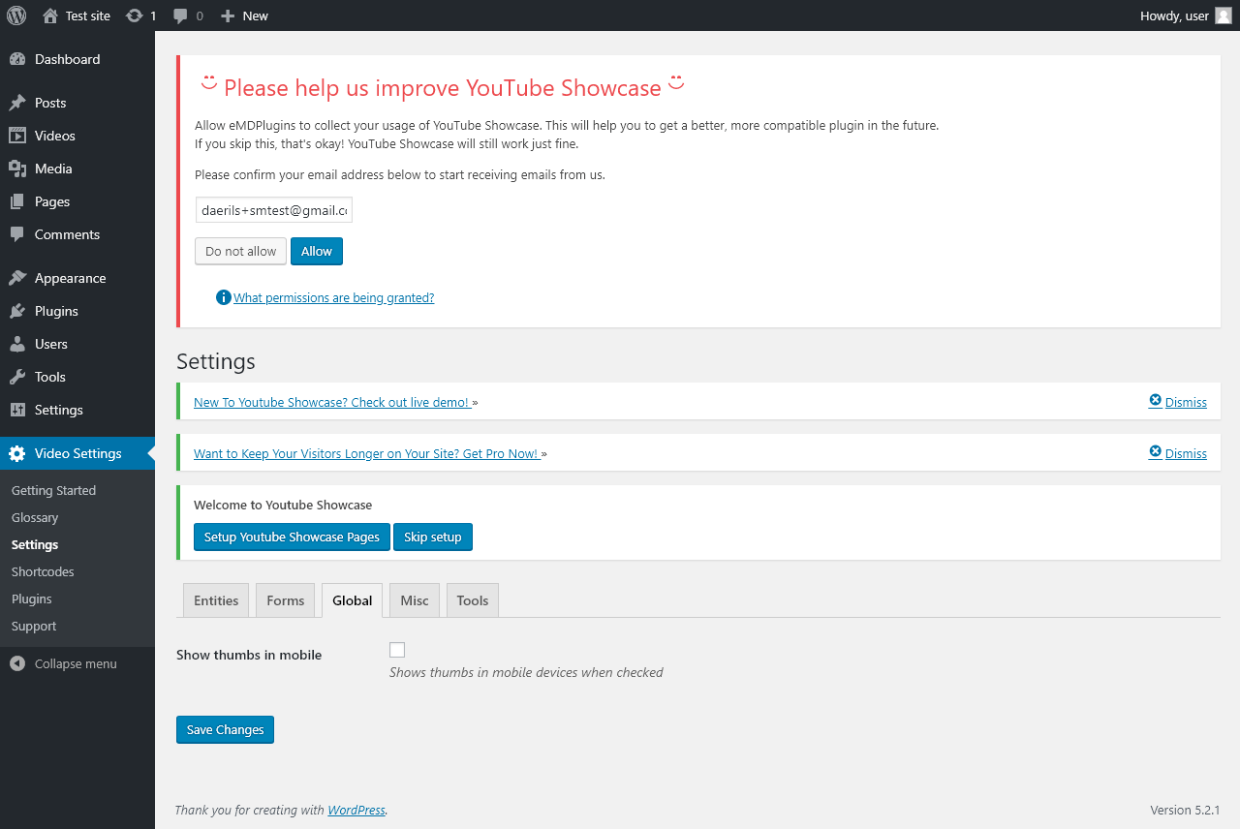
Task: Open the live demo link
Action: (x=333, y=402)
